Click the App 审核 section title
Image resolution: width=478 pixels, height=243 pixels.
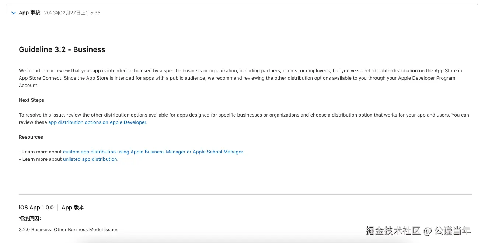pyautogui.click(x=29, y=13)
